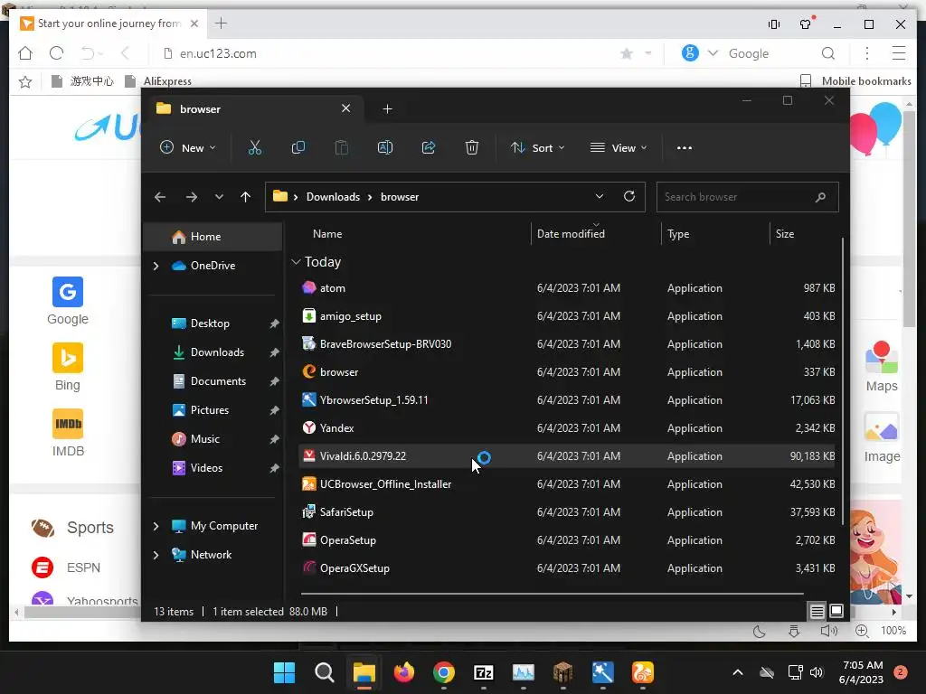Image resolution: width=926 pixels, height=694 pixels.
Task: Open 7-Zip from the taskbar
Action: click(483, 672)
